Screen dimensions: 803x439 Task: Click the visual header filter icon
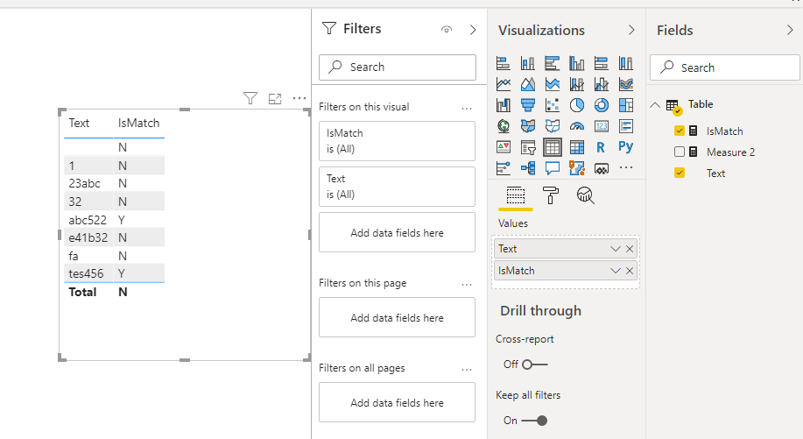(x=250, y=98)
